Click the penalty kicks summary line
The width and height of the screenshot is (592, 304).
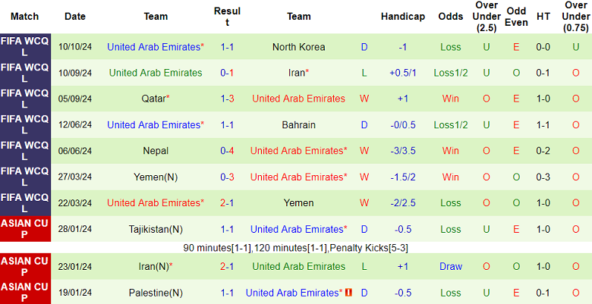click(296, 248)
